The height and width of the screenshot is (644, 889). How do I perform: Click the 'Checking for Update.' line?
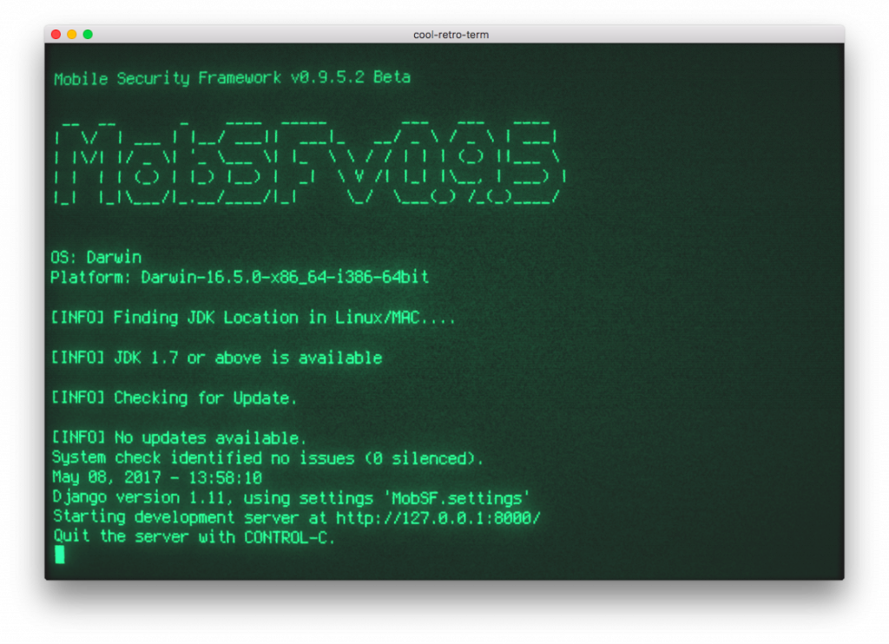pos(174,398)
